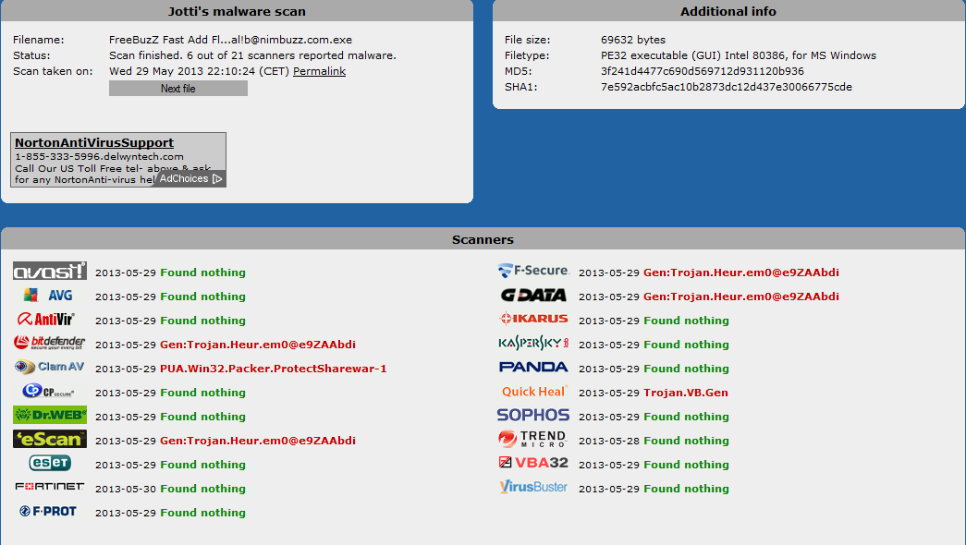Click the Kaspersky scanner logo
The image size is (966, 545).
click(x=533, y=343)
